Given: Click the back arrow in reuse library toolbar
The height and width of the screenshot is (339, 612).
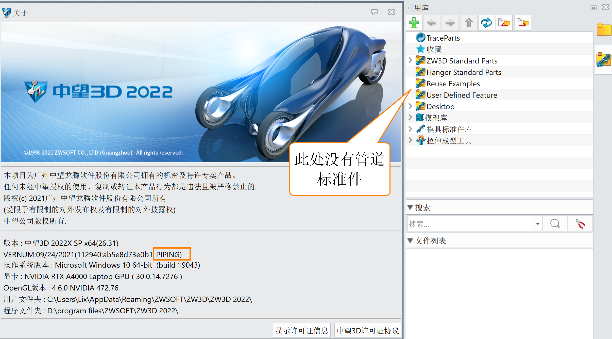Looking at the screenshot, I should (x=431, y=23).
